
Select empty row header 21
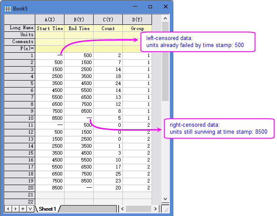[20, 195]
